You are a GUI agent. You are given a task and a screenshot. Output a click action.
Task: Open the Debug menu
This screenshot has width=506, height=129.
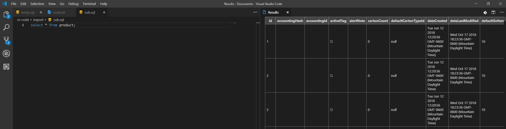73,4
